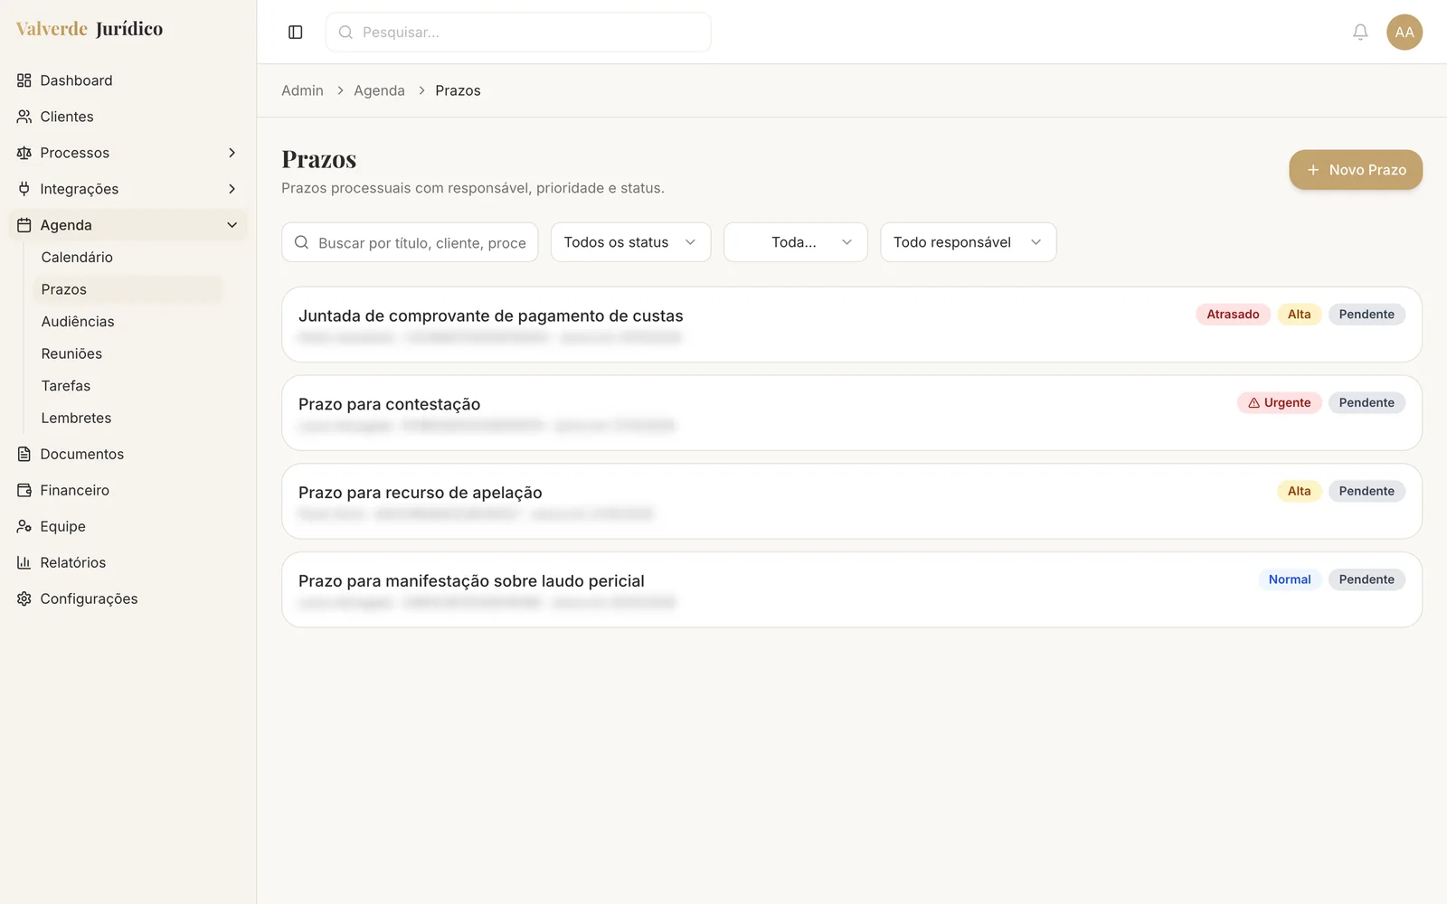Open the Juntada de comprovante de pagamento de custas deadline
The height and width of the screenshot is (904, 1447).
click(851, 325)
